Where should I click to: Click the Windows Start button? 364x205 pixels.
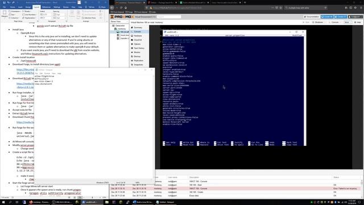3,202
